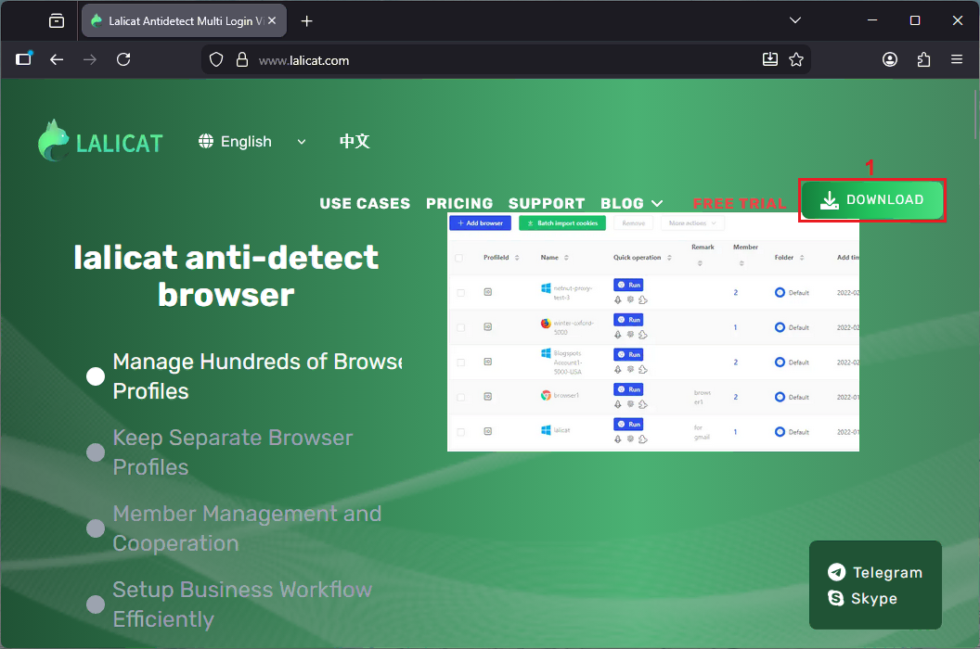Viewport: 980px width, 649px height.
Task: Go back to previous page
Action: coord(57,59)
